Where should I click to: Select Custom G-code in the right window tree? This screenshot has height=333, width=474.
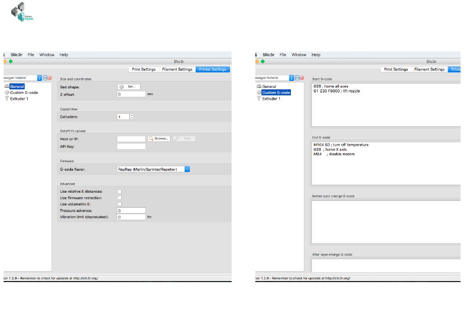(x=276, y=92)
